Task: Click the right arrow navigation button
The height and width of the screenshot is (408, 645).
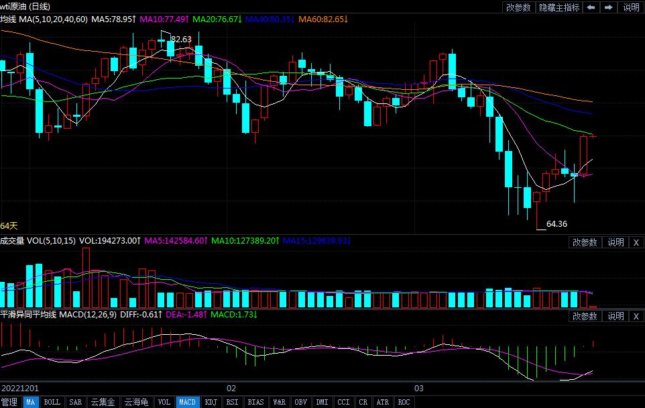Action: [x=609, y=7]
